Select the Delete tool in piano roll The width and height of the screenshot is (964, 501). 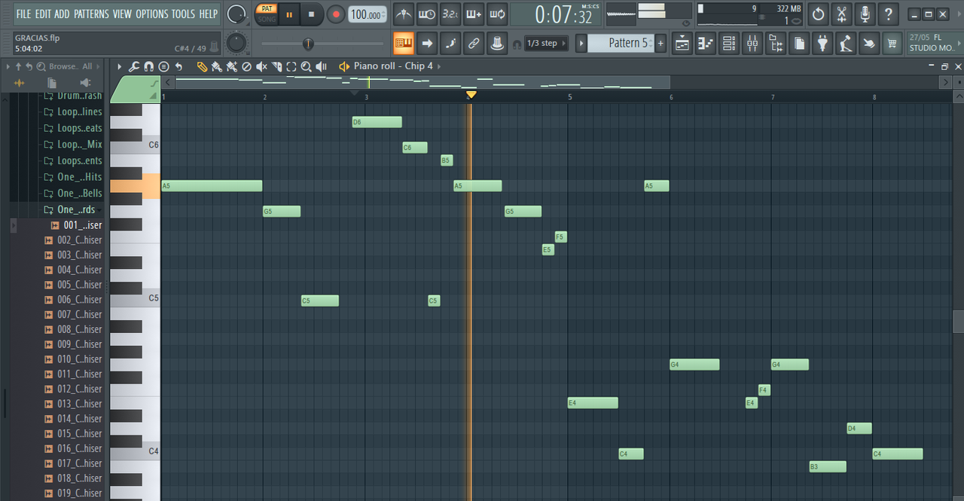point(246,66)
